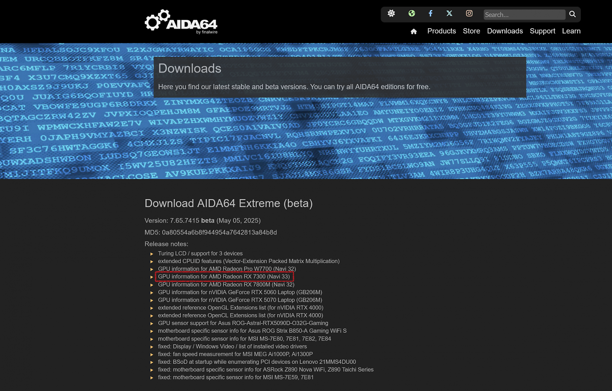Click the search magnifier button
Viewport: 612px width, 391px height.
(572, 14)
